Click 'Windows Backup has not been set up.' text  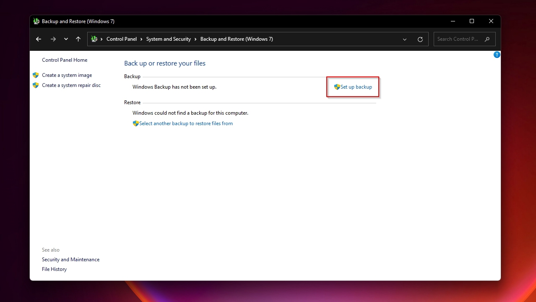[174, 87]
